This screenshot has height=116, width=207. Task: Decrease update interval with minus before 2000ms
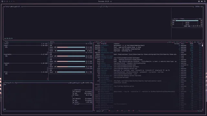coord(194,6)
